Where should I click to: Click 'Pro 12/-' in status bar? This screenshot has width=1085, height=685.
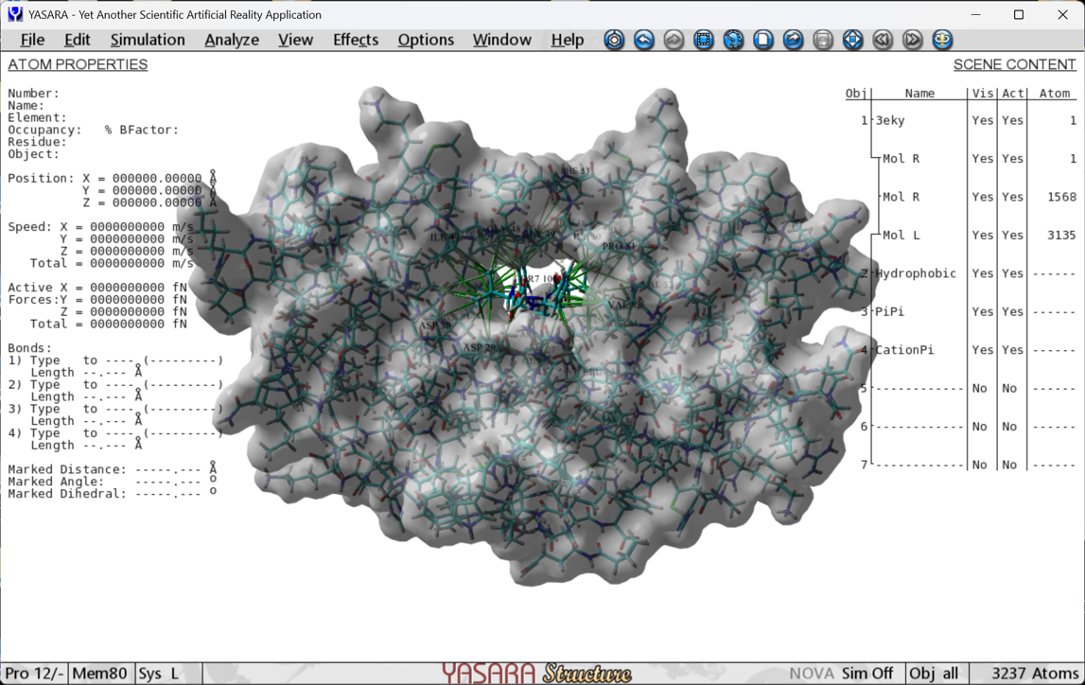[35, 674]
